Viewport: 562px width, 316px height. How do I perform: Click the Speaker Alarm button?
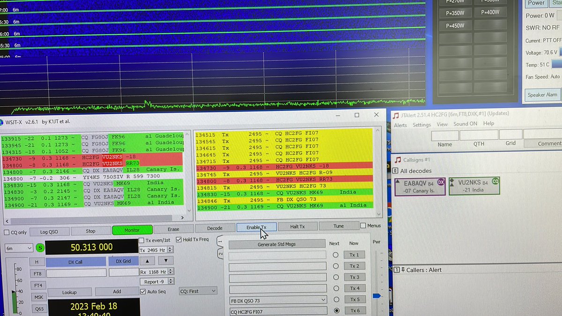[542, 95]
